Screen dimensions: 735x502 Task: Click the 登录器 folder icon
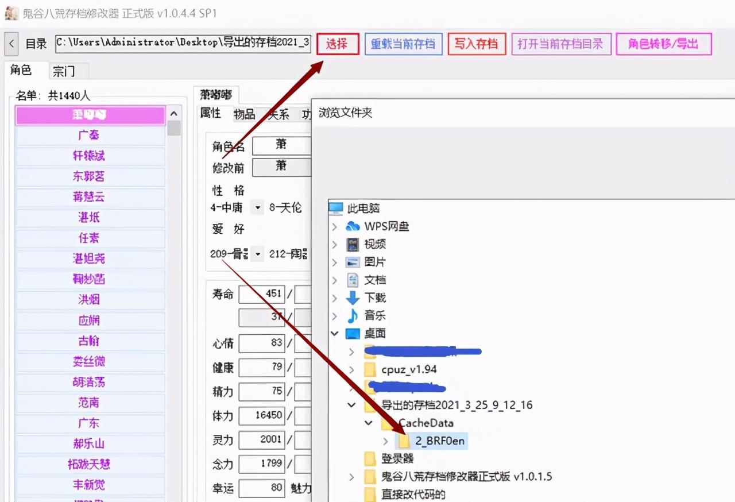click(x=370, y=458)
